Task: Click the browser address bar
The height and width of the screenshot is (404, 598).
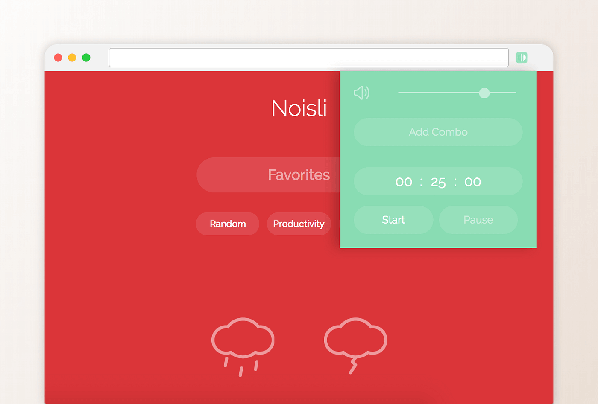Action: 309,58
